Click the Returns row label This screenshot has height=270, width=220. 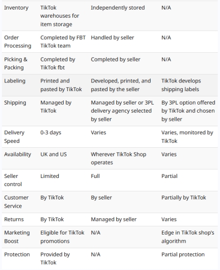(x=14, y=219)
